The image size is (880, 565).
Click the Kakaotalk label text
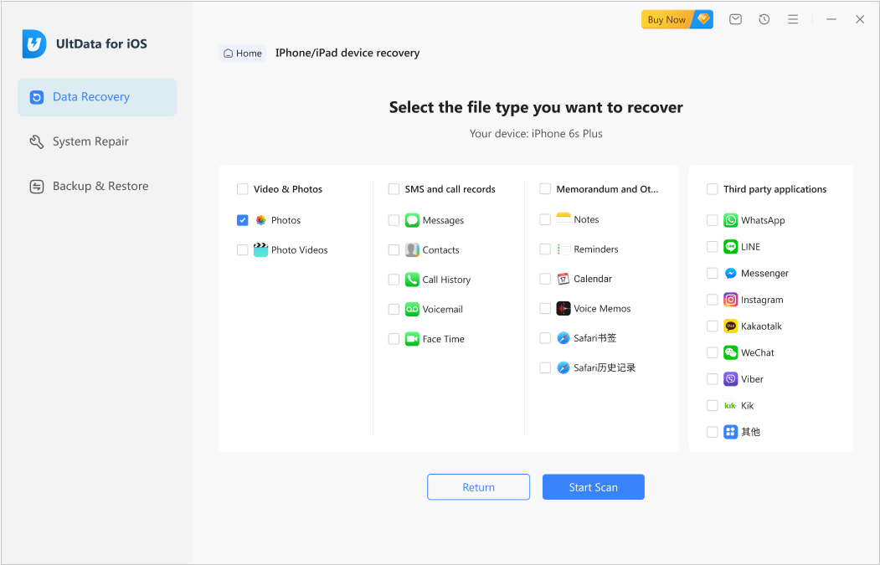(761, 326)
